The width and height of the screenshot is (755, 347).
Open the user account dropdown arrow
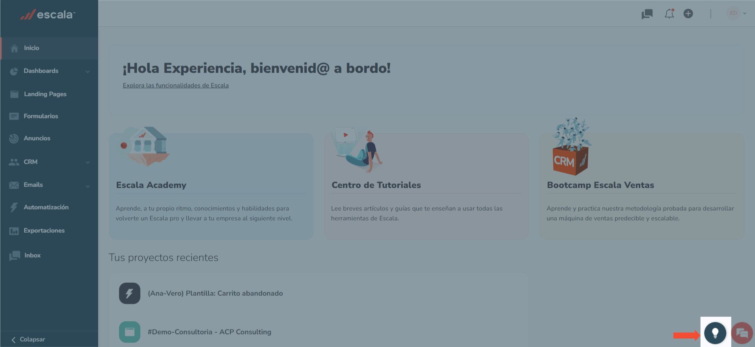745,13
